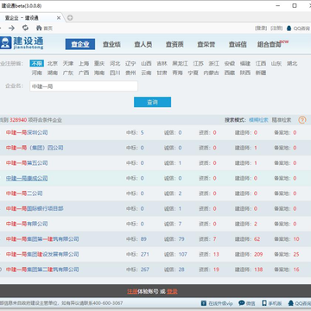
Task: Select 浙江 province filter
Action: coord(214,63)
